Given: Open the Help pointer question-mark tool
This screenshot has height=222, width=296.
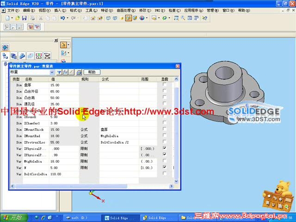Looking at the screenshot, I should click(x=204, y=18).
